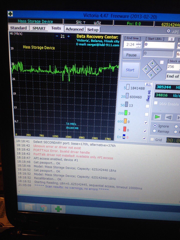
Task: Click the Start LBA input field
Action: click(159, 45)
